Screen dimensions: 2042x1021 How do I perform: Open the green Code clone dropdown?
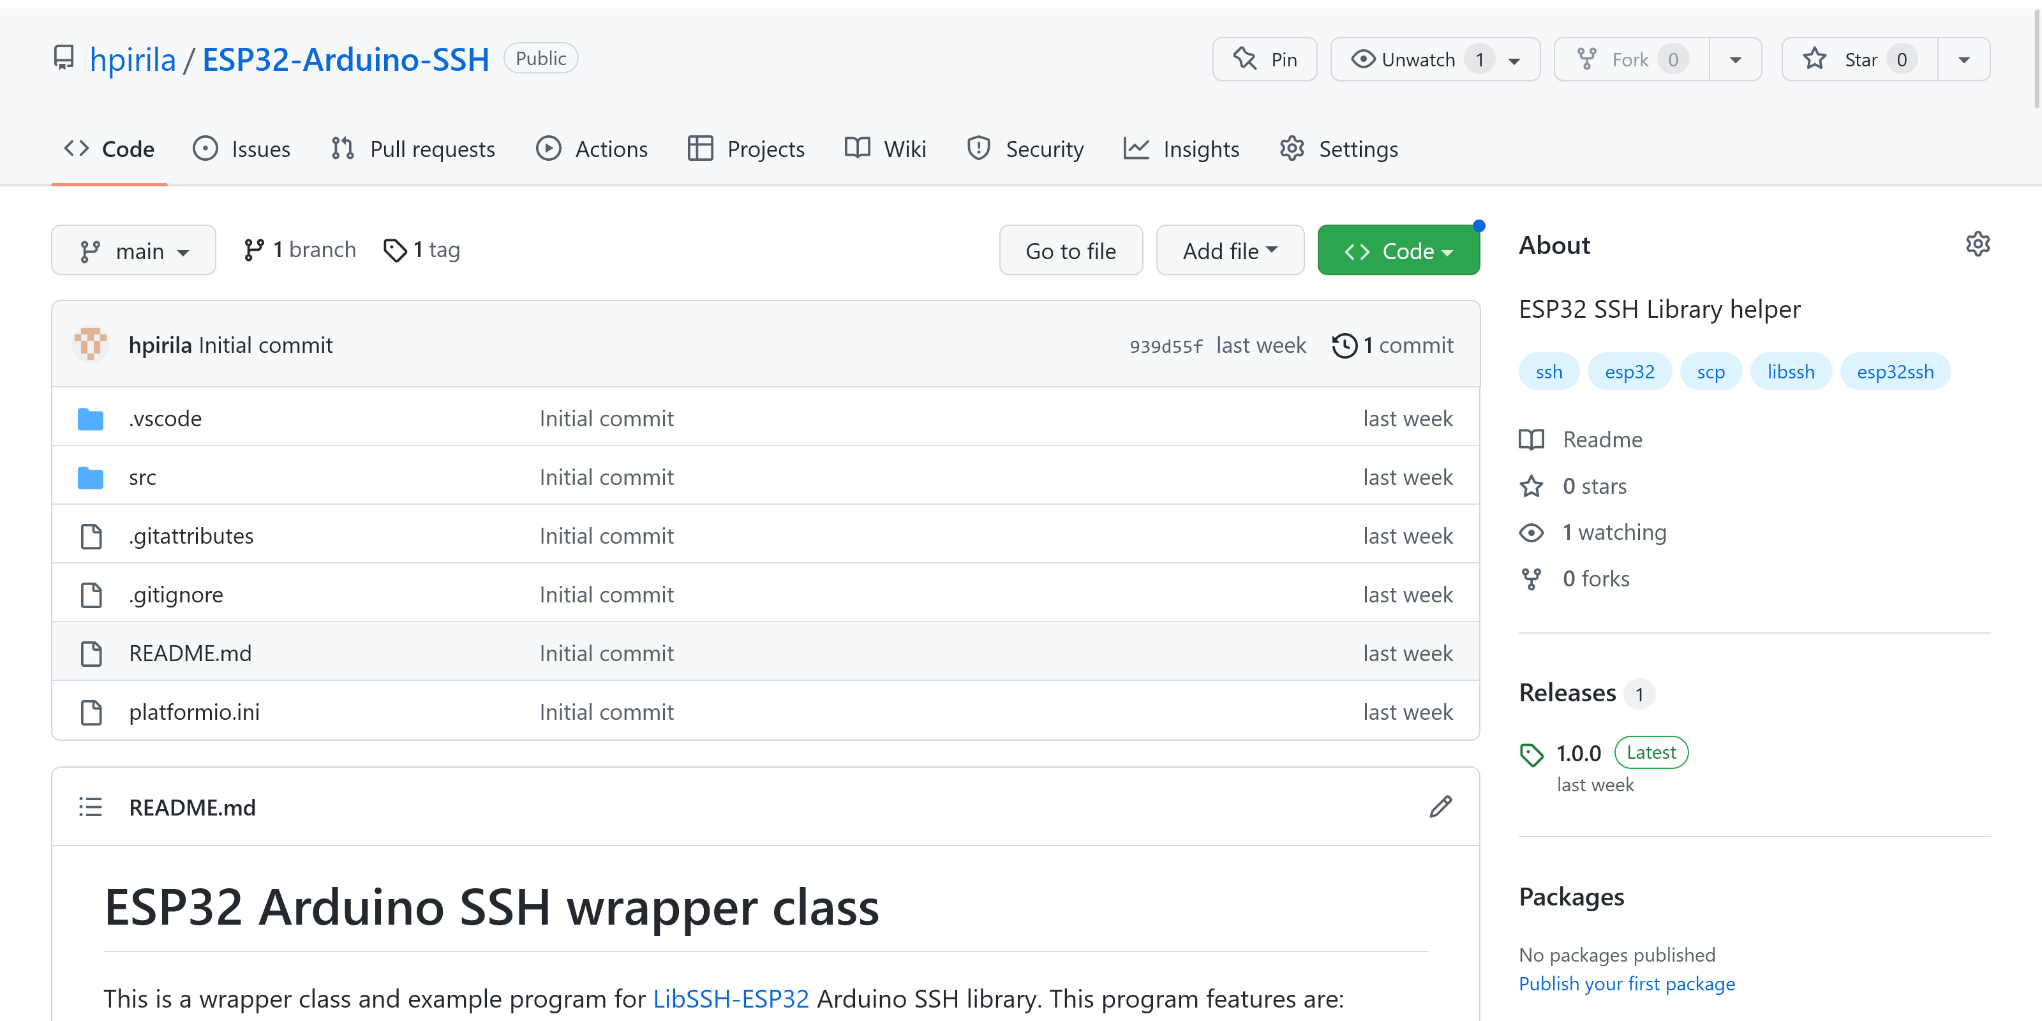pos(1398,251)
